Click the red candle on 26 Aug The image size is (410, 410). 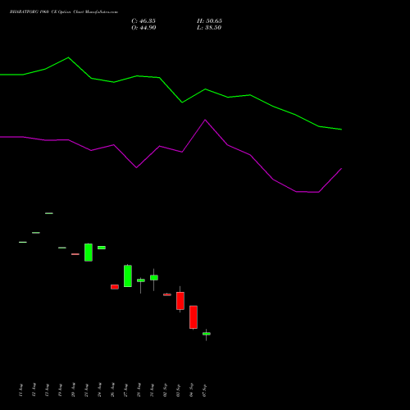pos(115,287)
